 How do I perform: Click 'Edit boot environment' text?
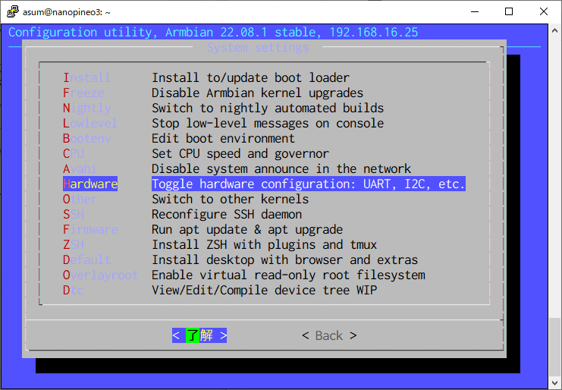pos(223,138)
